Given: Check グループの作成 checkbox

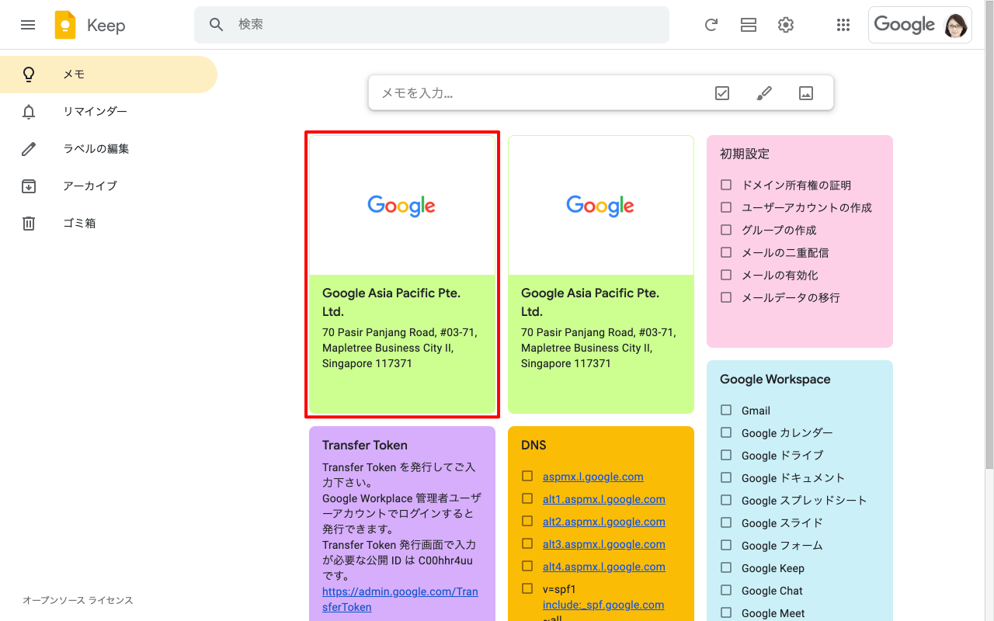Looking at the screenshot, I should [x=726, y=230].
